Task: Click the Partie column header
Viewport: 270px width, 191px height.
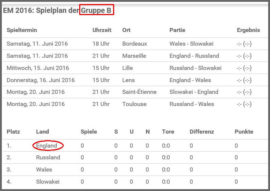Action: (x=177, y=30)
